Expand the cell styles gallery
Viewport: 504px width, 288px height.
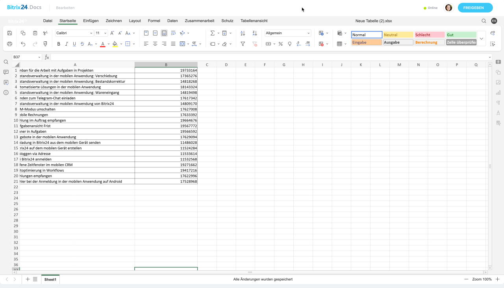coord(481,39)
